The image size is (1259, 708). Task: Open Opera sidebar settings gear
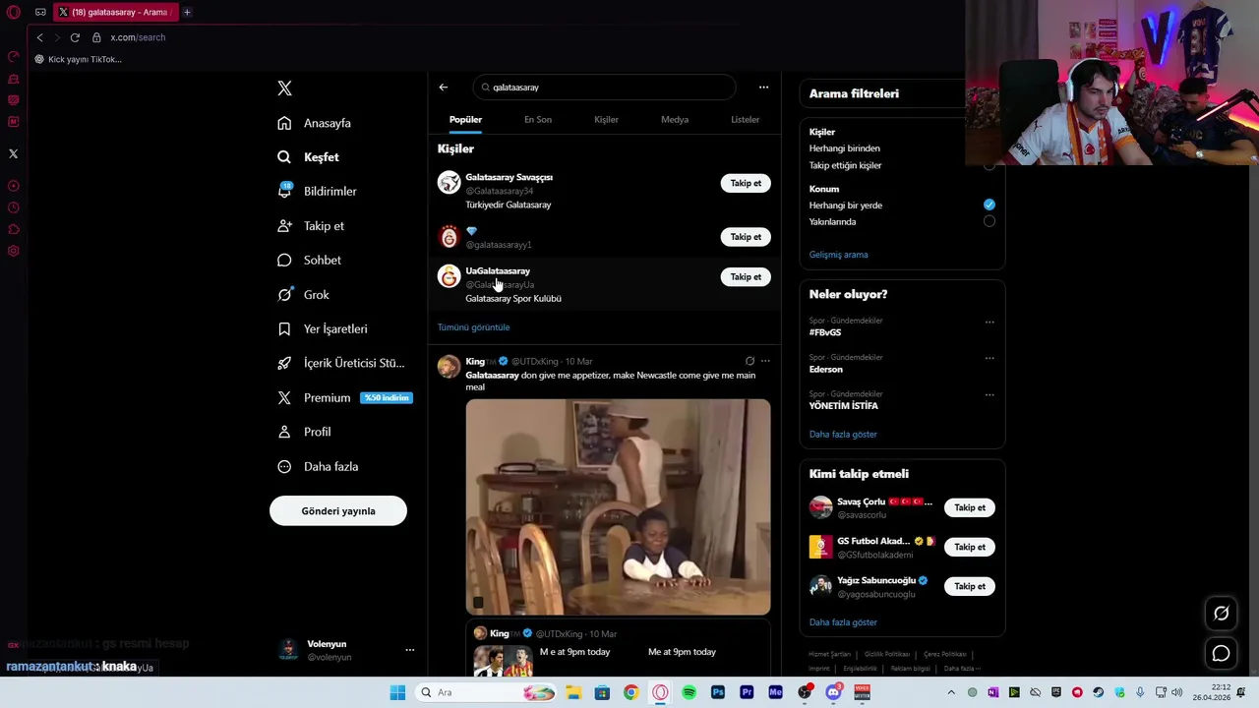[x=13, y=251]
